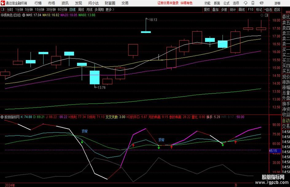The height and width of the screenshot is (187, 290).
Task: Click the 叠加 overlay button
Action: click(215, 10)
